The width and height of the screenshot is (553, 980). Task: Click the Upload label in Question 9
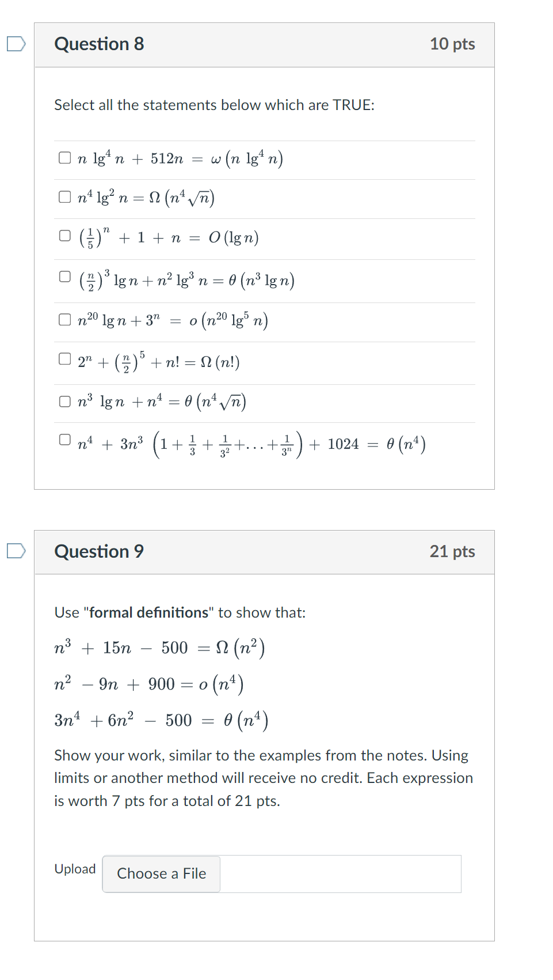coord(74,869)
